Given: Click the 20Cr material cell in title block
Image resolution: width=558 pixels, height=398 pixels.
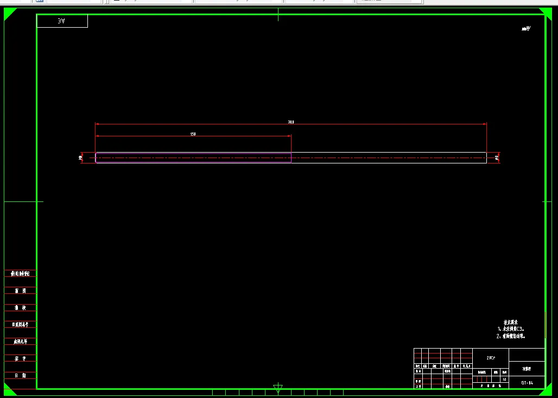Looking at the screenshot, I should pos(491,358).
